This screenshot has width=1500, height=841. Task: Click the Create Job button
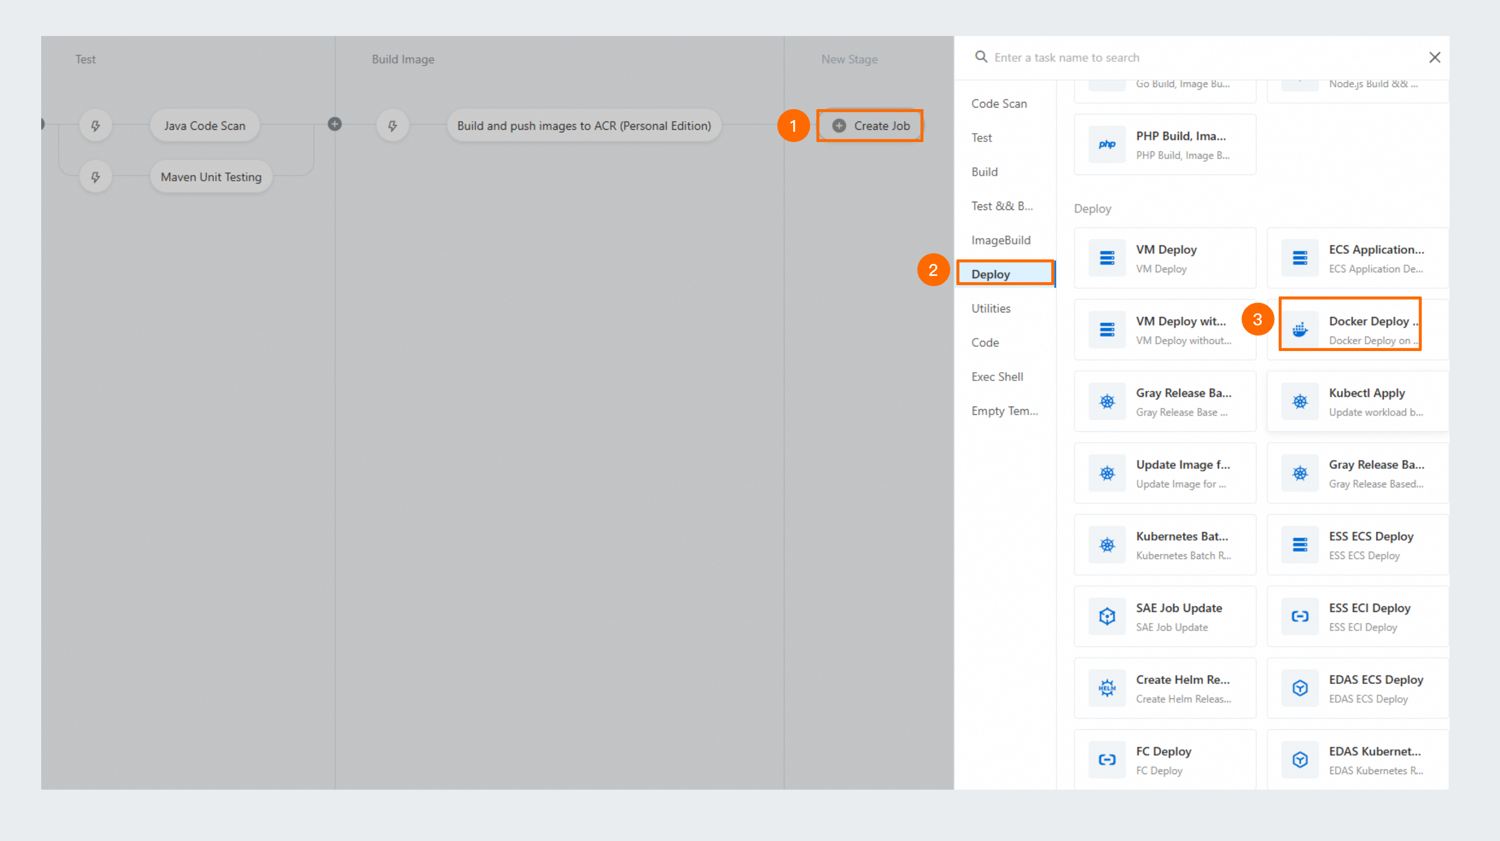[870, 126]
